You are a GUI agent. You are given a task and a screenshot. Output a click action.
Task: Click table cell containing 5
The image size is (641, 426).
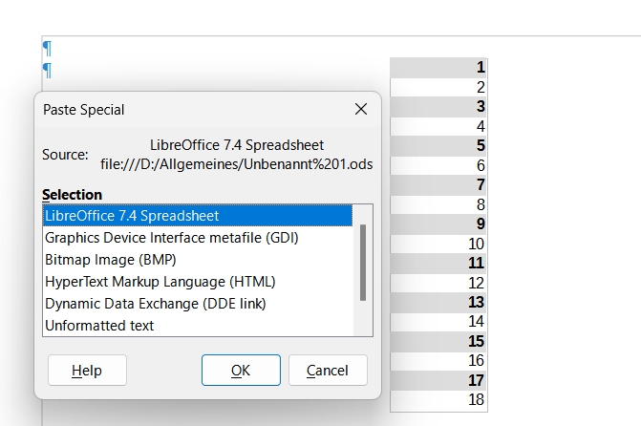click(x=438, y=145)
